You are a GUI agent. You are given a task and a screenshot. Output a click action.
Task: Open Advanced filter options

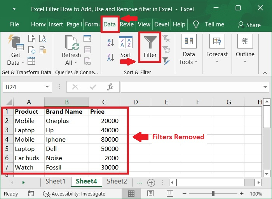tap(166, 61)
